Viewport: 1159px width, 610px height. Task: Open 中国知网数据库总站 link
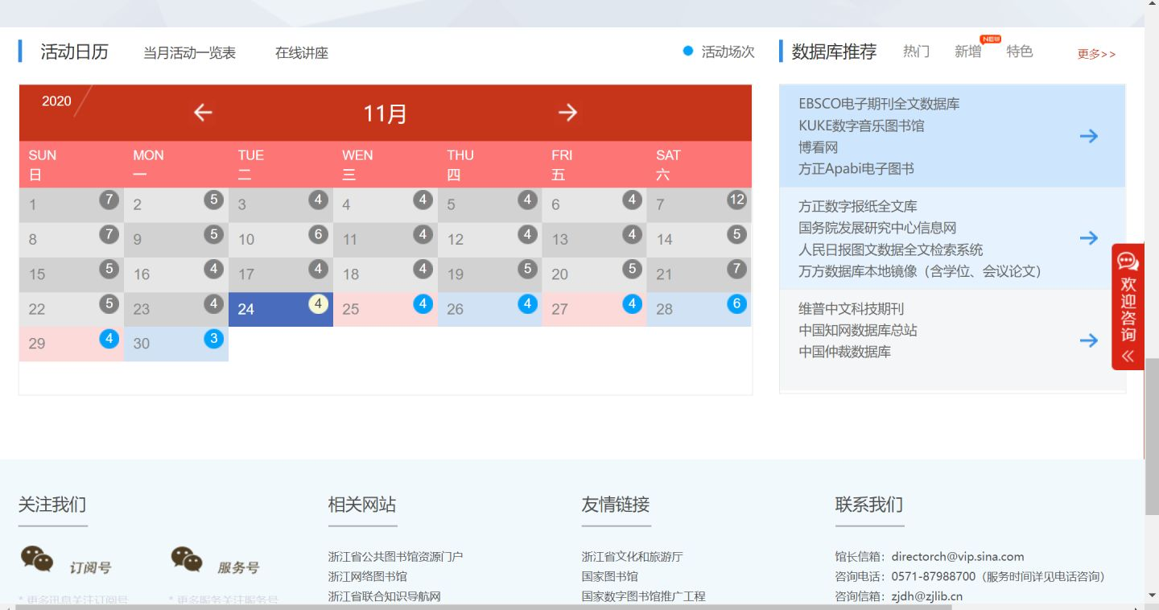pos(858,330)
